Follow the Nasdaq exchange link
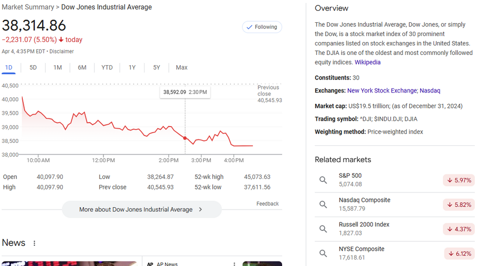The height and width of the screenshot is (266, 495). coord(430,91)
